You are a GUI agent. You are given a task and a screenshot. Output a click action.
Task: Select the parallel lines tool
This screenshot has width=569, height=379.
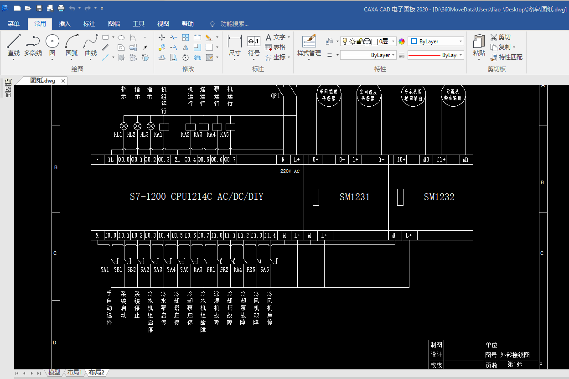pos(105,47)
